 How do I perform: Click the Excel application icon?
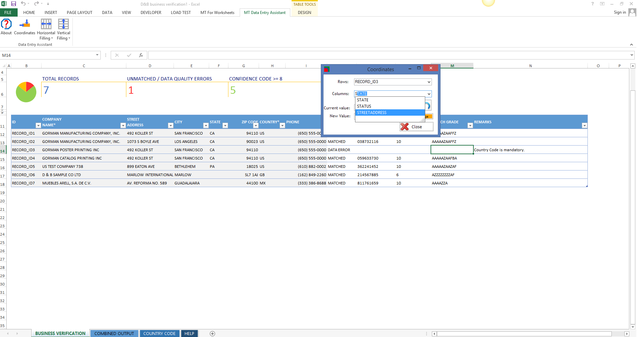4,4
